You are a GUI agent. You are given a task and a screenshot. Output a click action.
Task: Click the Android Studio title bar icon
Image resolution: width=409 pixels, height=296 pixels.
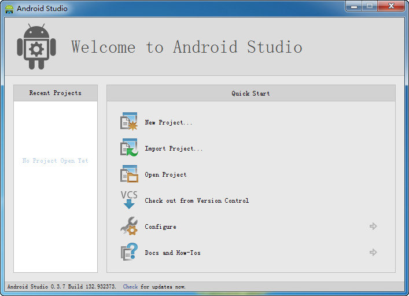pyautogui.click(x=9, y=9)
